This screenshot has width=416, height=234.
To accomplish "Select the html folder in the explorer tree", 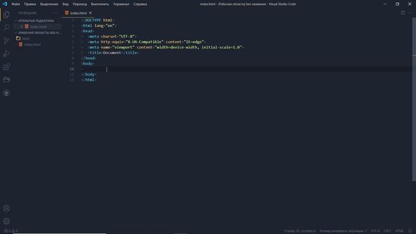I will (26, 38).
